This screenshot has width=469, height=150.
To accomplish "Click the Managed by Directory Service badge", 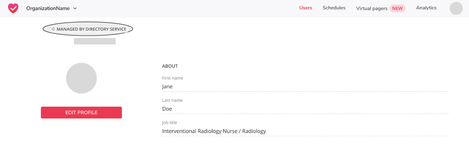I will (88, 29).
